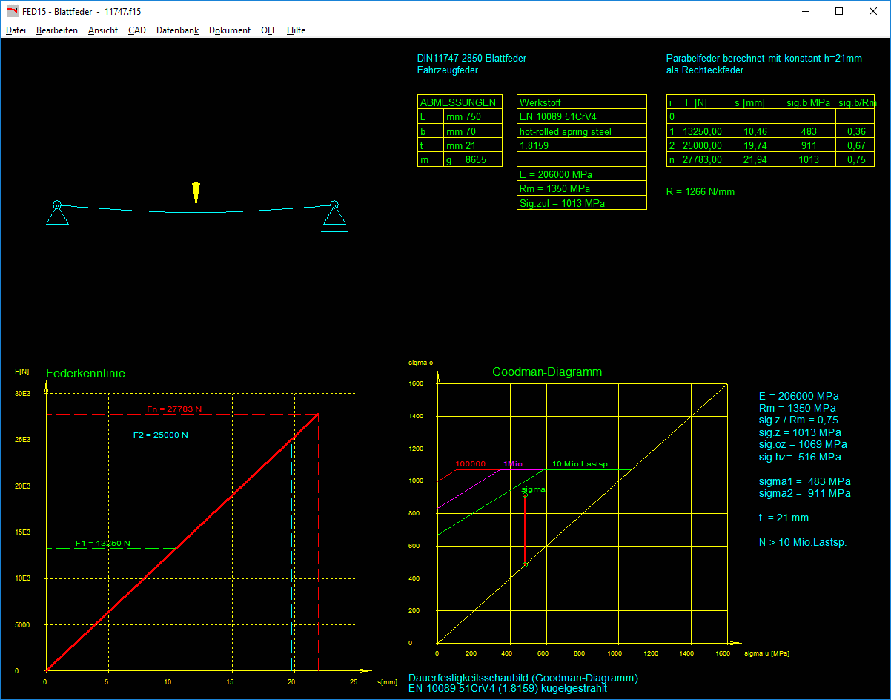Click the FED15 app icon in title bar
This screenshot has height=700, width=891.
12,11
